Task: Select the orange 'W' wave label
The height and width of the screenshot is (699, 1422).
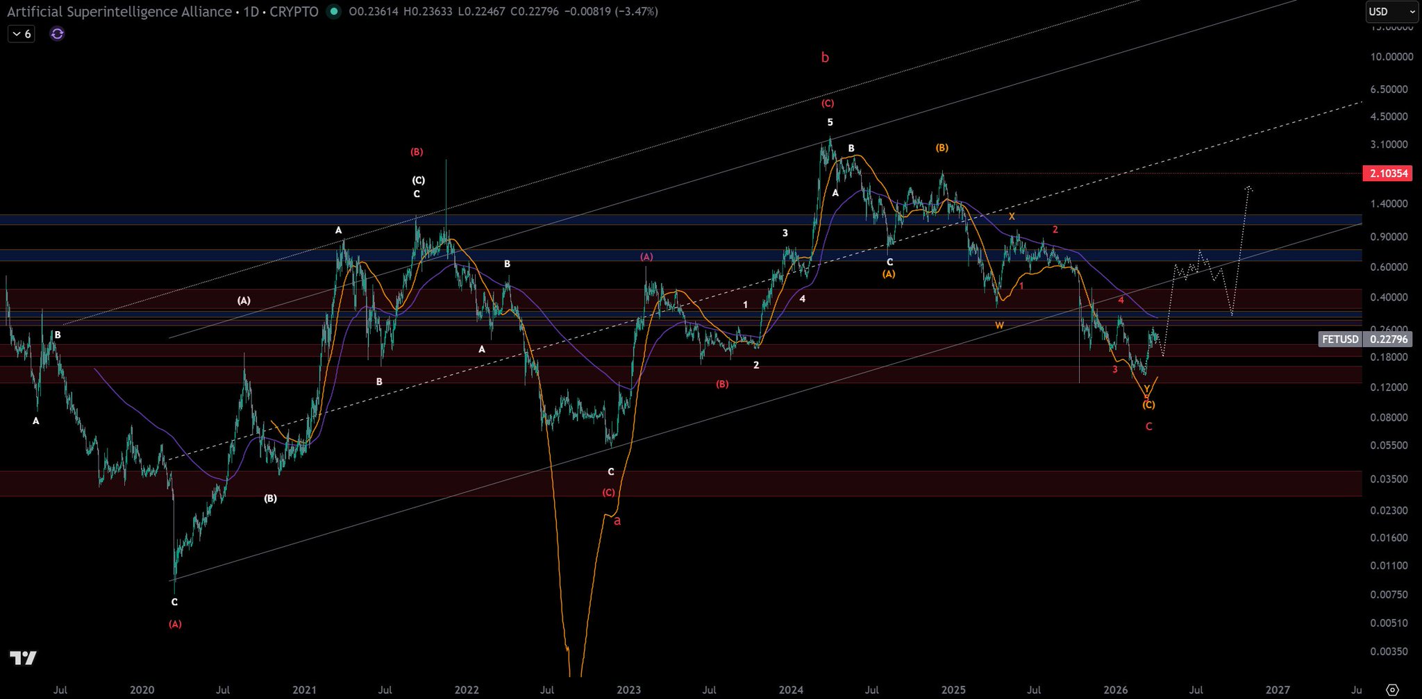Action: coord(999,326)
